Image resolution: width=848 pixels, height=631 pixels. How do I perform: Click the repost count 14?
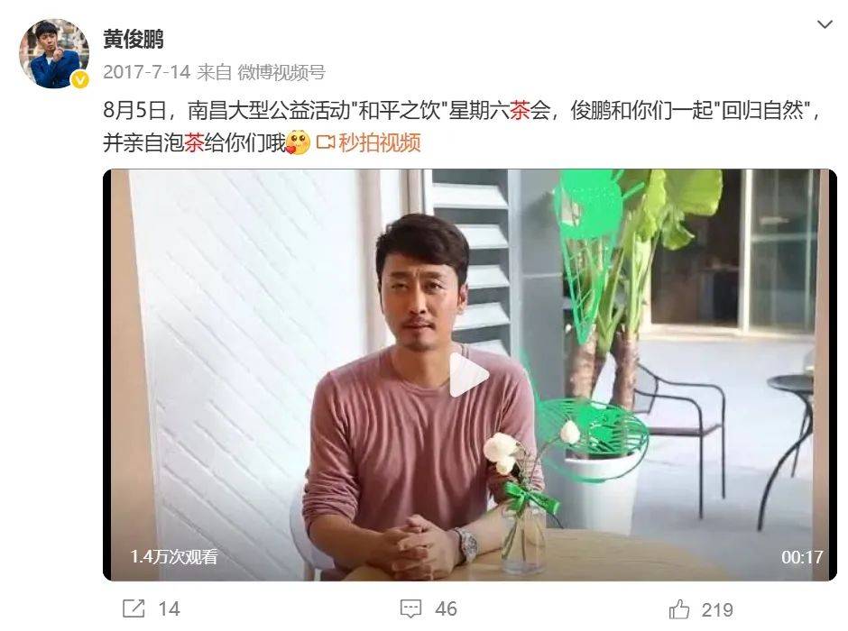tap(169, 608)
